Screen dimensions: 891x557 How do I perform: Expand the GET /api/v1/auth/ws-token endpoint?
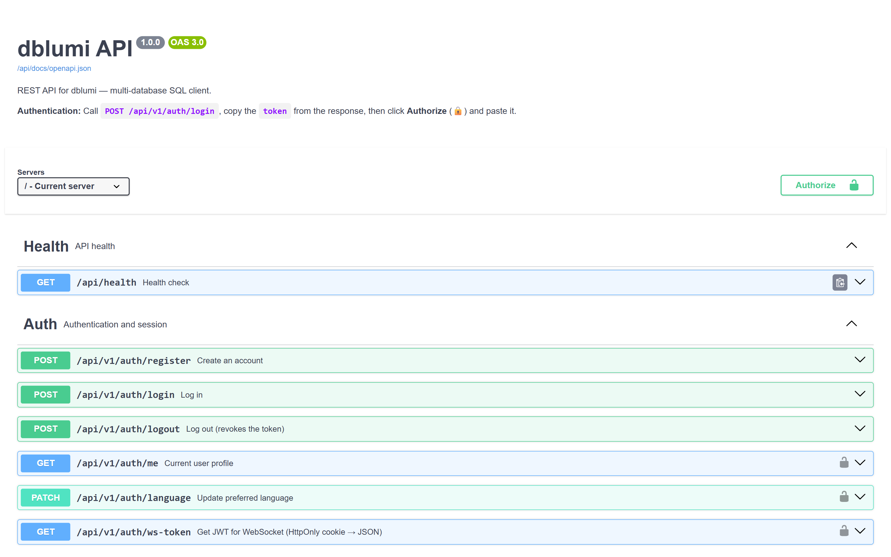click(x=860, y=531)
